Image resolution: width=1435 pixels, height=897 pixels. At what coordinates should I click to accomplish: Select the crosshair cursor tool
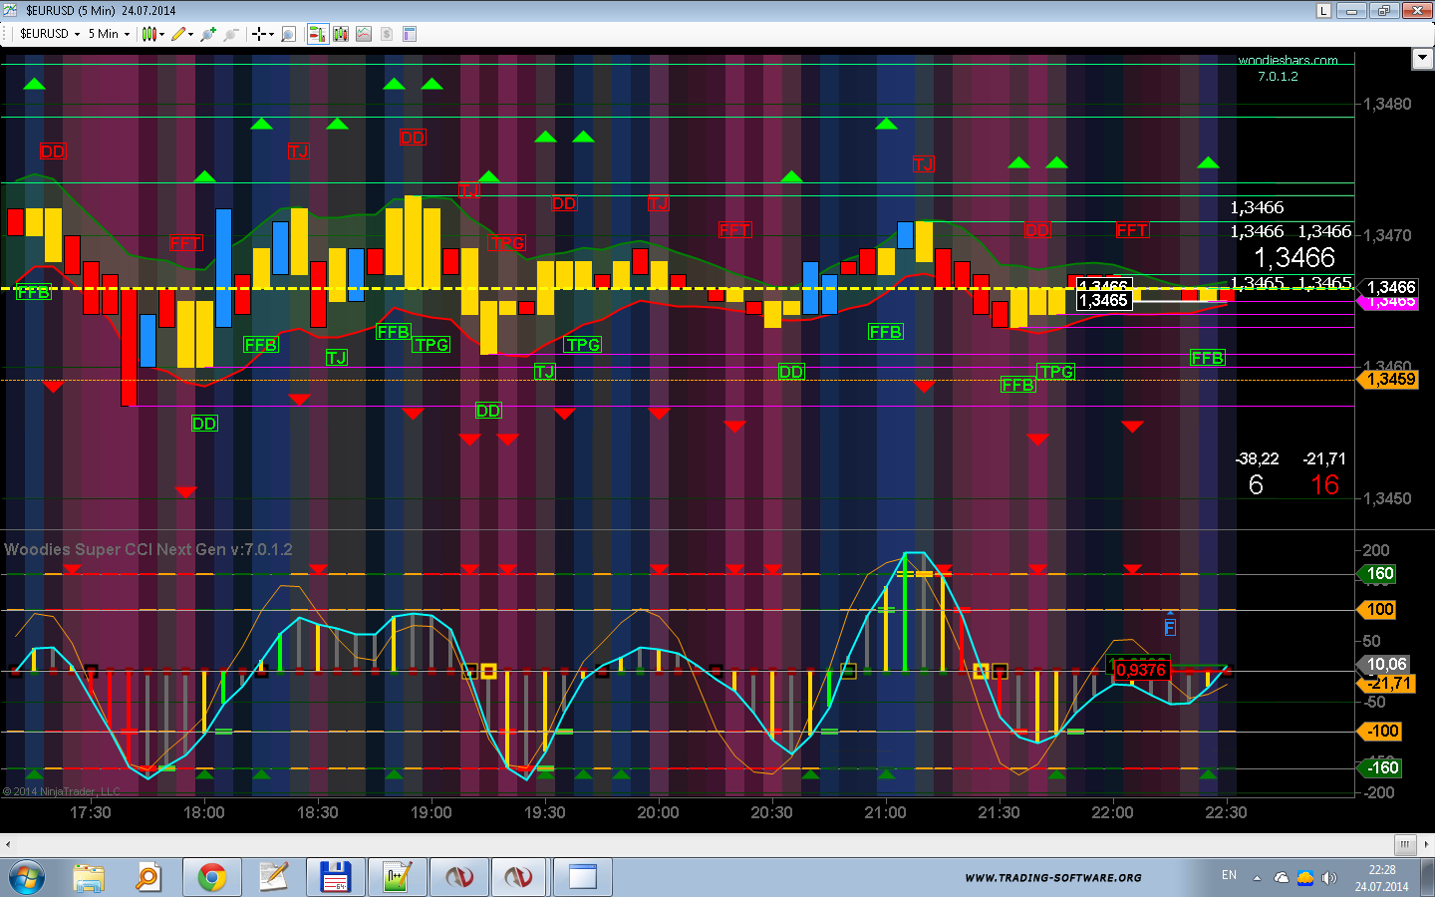pos(261,34)
